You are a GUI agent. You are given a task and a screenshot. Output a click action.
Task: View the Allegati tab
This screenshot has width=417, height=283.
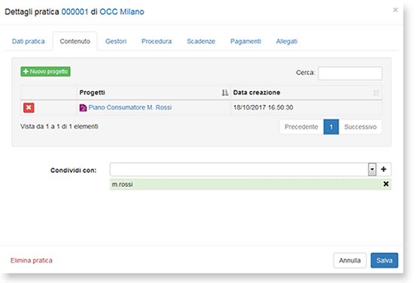(286, 41)
